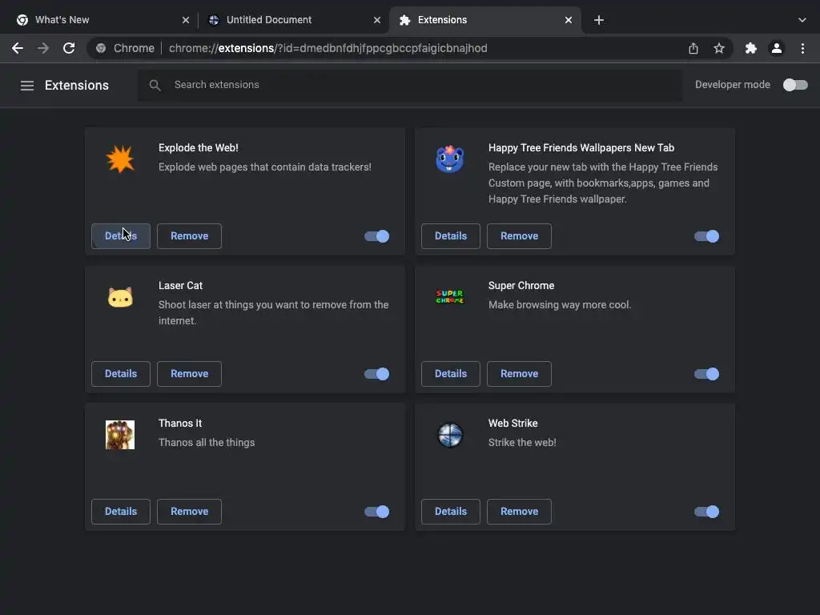Viewport: 820px width, 615px height.
Task: Click the Chrome site info chip icon
Action: pyautogui.click(x=101, y=48)
